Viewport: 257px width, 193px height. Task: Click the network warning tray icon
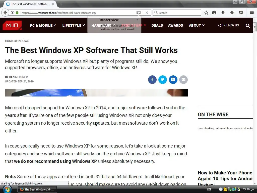pyautogui.click(x=226, y=189)
